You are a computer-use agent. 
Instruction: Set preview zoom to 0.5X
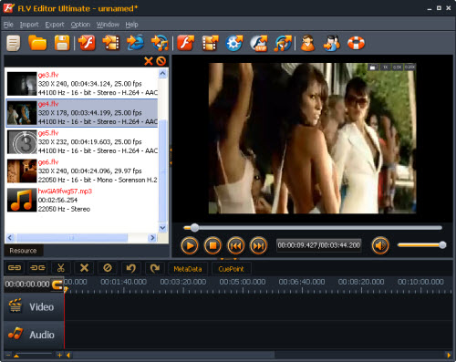(397, 67)
